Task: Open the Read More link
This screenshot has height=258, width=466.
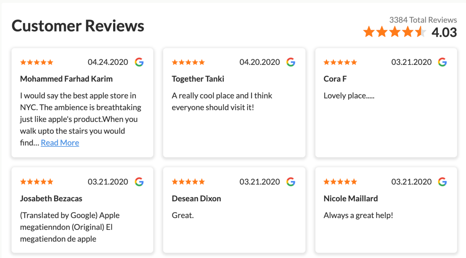Action: tap(60, 143)
